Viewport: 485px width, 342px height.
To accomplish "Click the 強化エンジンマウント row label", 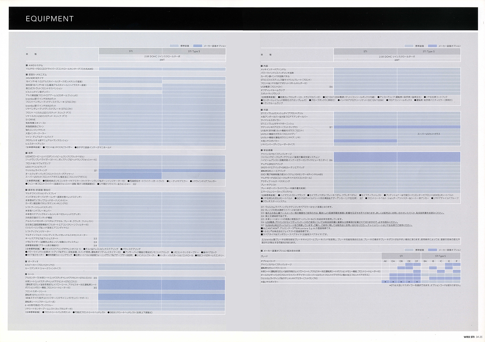I will click(x=35, y=130).
